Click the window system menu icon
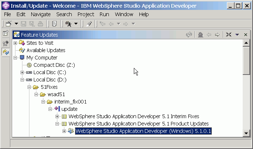 click(x=6, y=6)
